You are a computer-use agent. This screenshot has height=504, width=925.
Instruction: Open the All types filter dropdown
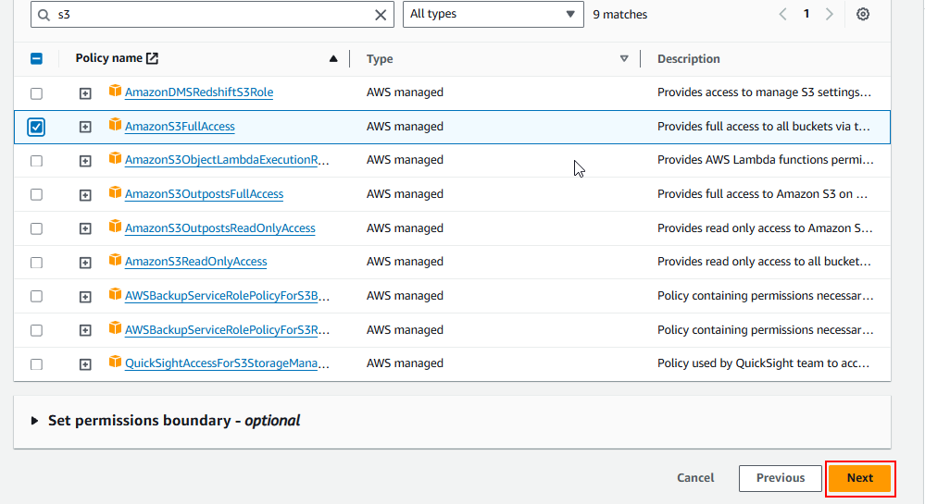point(493,15)
